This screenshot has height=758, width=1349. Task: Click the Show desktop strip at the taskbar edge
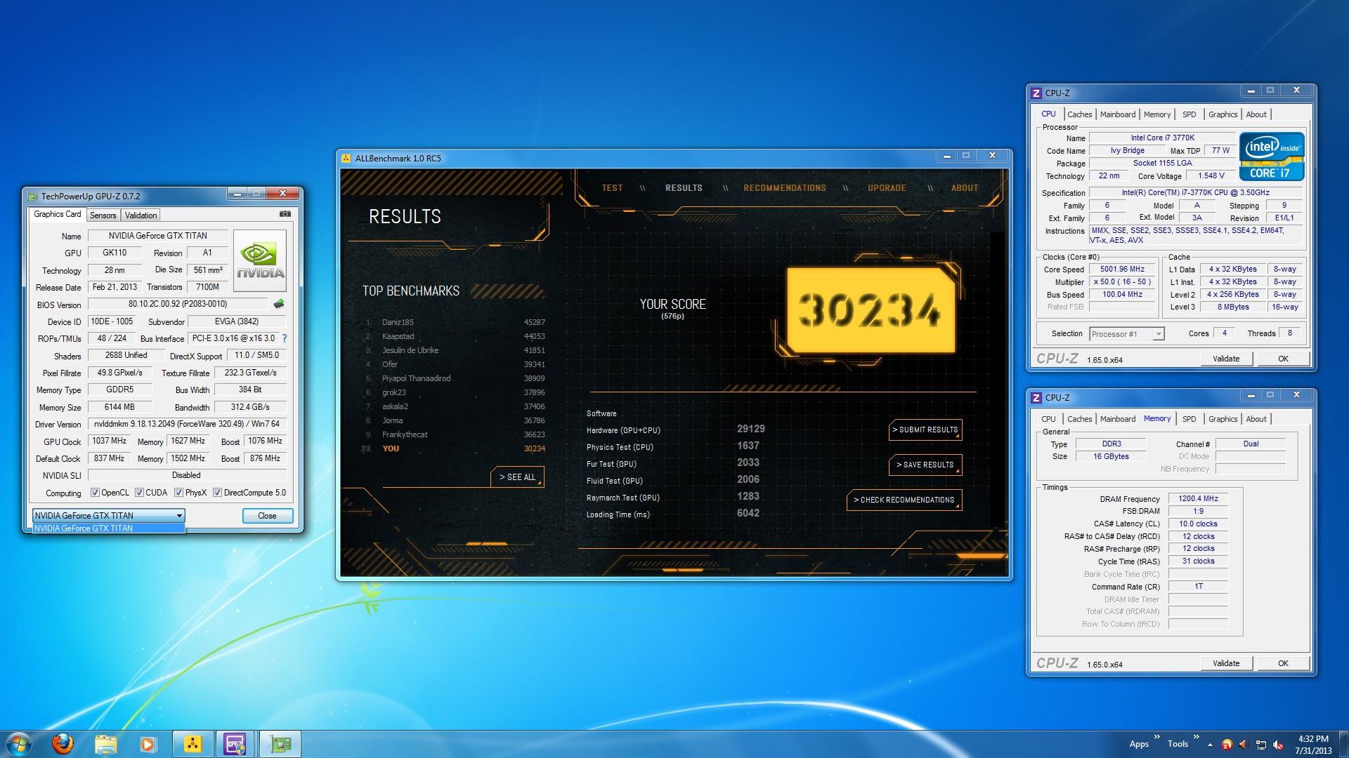pyautogui.click(x=1343, y=744)
